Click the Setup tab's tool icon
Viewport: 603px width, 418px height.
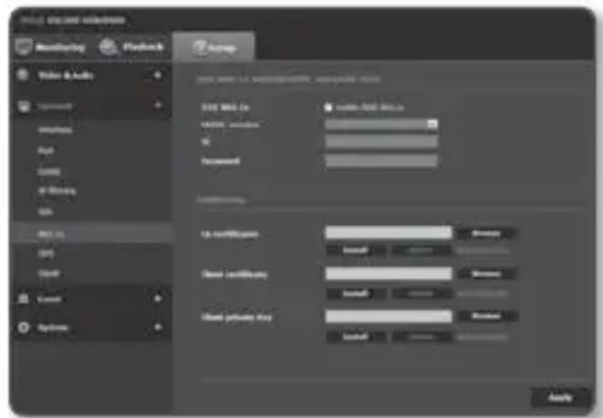pos(199,47)
